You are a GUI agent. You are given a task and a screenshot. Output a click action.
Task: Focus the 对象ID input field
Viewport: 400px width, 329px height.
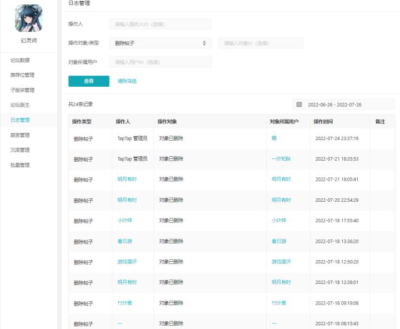pyautogui.click(x=261, y=43)
